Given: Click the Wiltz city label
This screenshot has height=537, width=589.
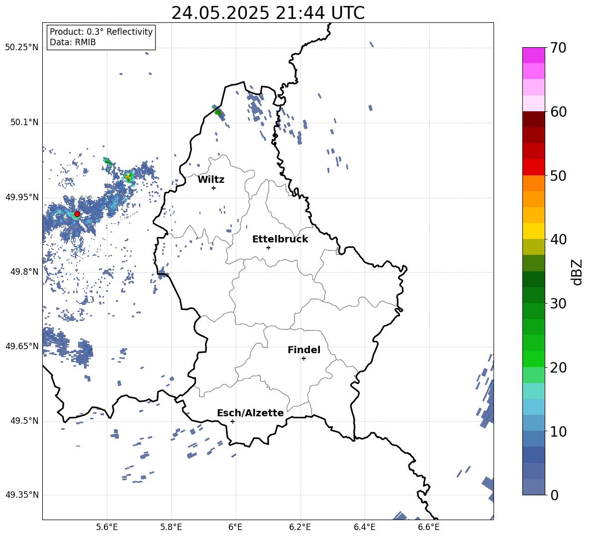Looking at the screenshot, I should tap(211, 180).
